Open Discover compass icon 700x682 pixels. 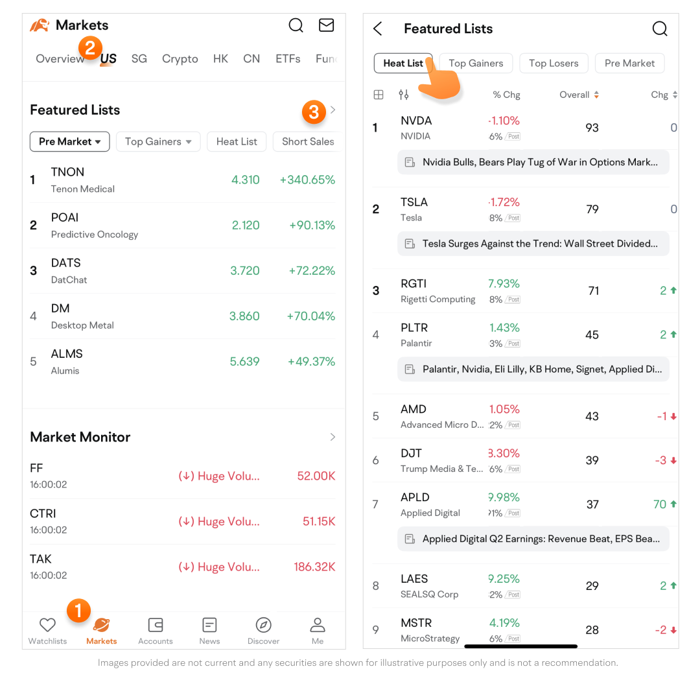[263, 630]
